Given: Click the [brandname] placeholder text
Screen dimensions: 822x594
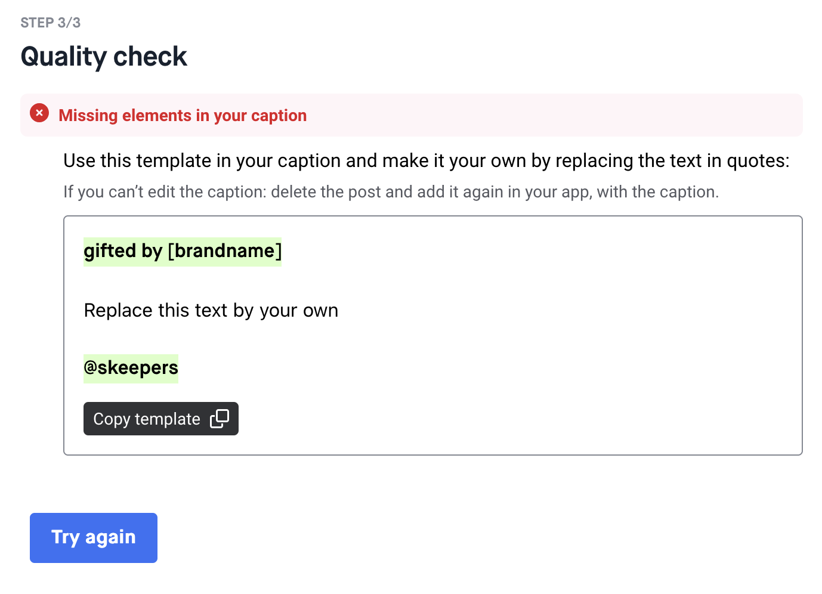Looking at the screenshot, I should coord(225,251).
